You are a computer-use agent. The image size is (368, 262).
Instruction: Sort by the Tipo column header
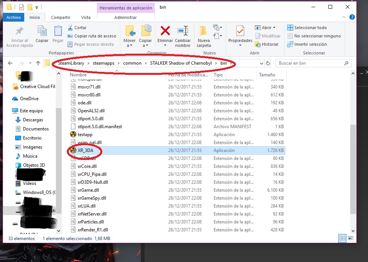click(x=218, y=75)
